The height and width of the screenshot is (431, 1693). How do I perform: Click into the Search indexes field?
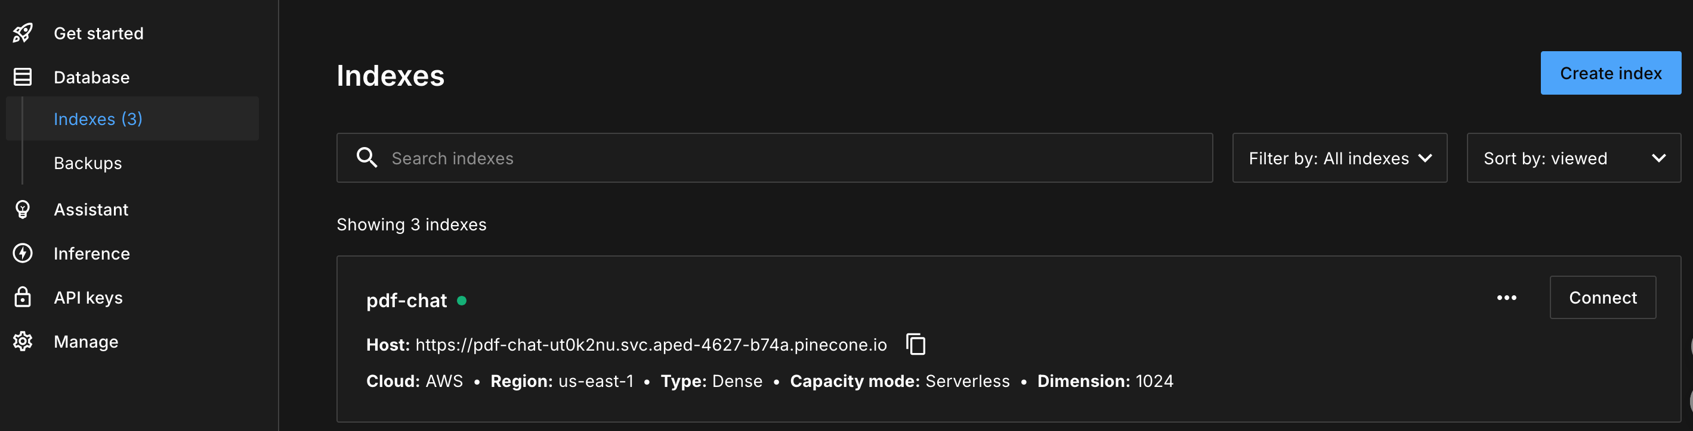tap(774, 158)
